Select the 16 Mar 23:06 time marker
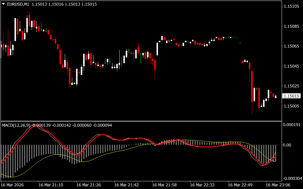 (278, 185)
